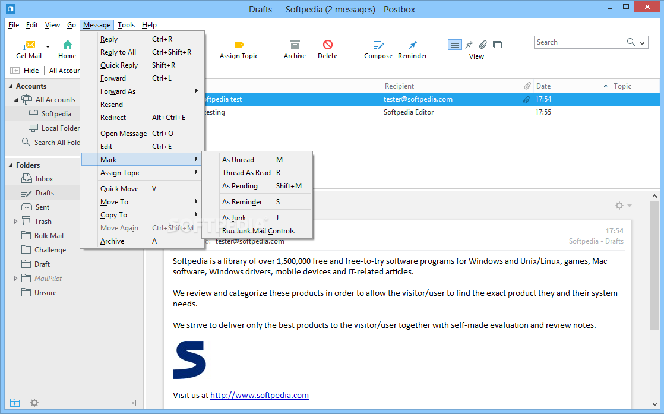Compose a new message
Screen dimensions: 664x414
coord(378,49)
